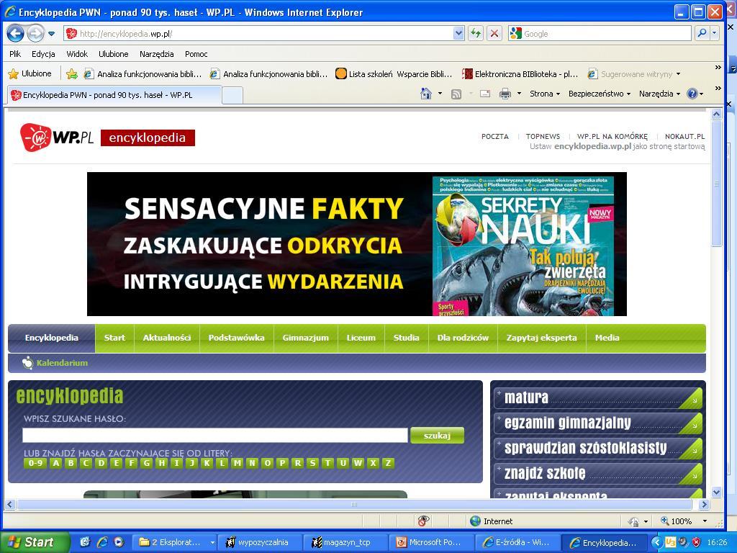Select the Encyklopedia PWN browser tab

pyautogui.click(x=114, y=95)
